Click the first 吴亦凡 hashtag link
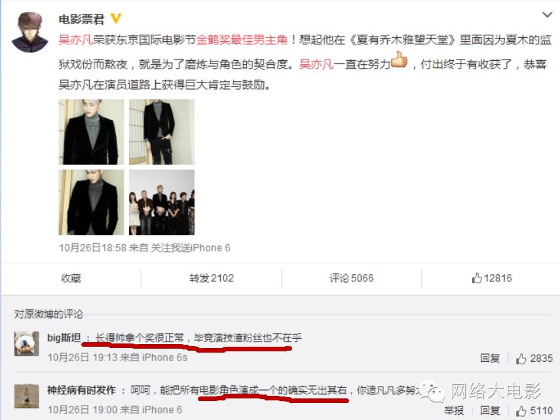This screenshot has height=420, width=560. coord(76,40)
